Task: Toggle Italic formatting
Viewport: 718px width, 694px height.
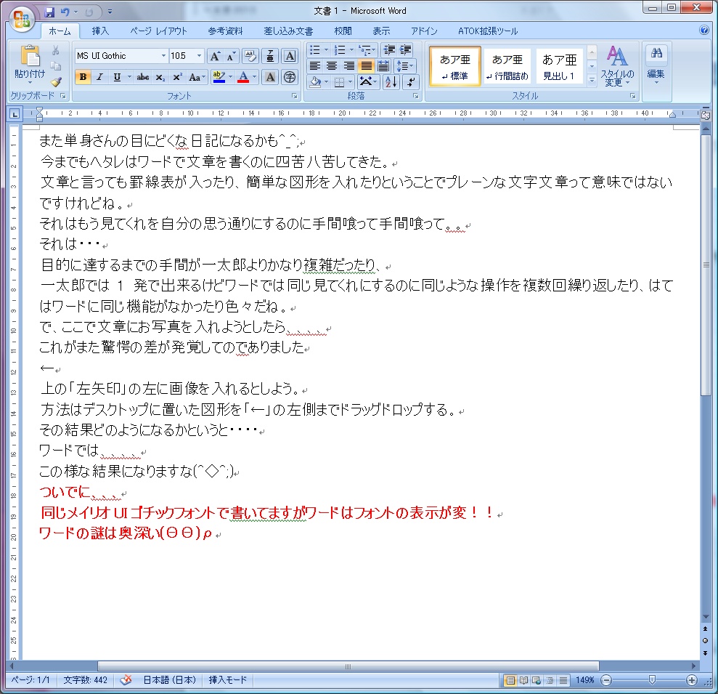Action: click(x=100, y=78)
